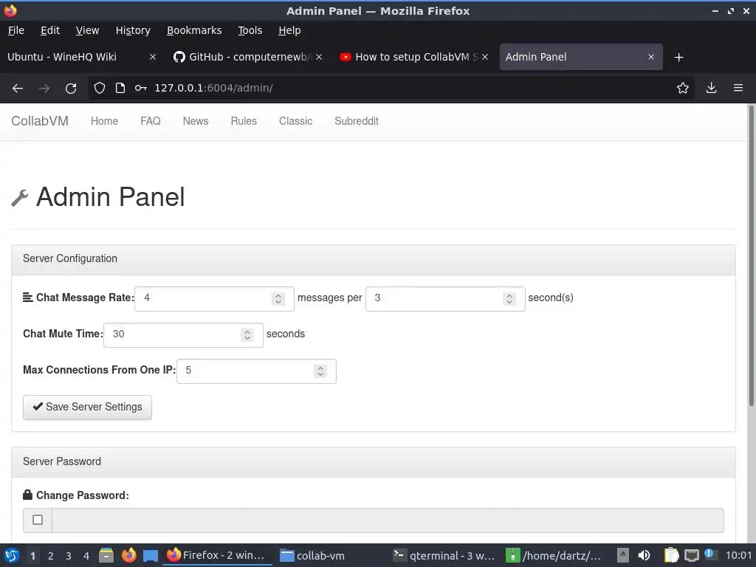This screenshot has height=567, width=756.
Task: Adjust Max Connections From One IP spinner
Action: (320, 371)
